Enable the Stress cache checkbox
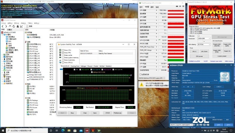235x133 pixels. (x=63, y=55)
